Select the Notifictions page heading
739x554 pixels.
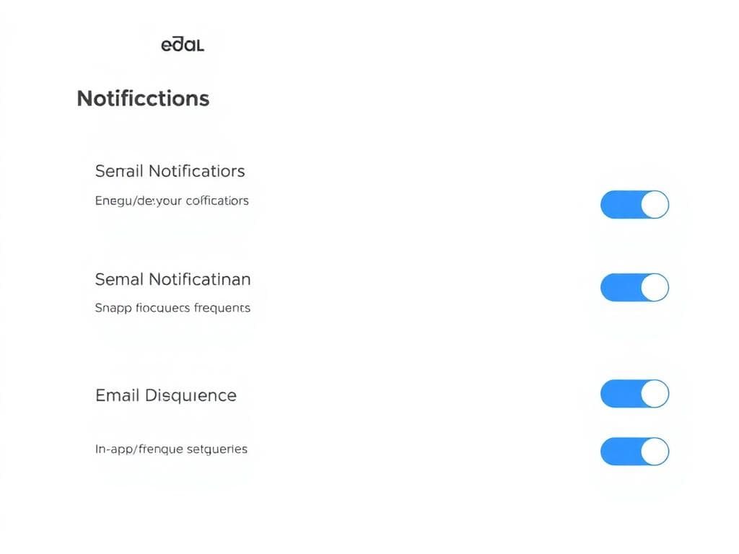click(x=142, y=98)
